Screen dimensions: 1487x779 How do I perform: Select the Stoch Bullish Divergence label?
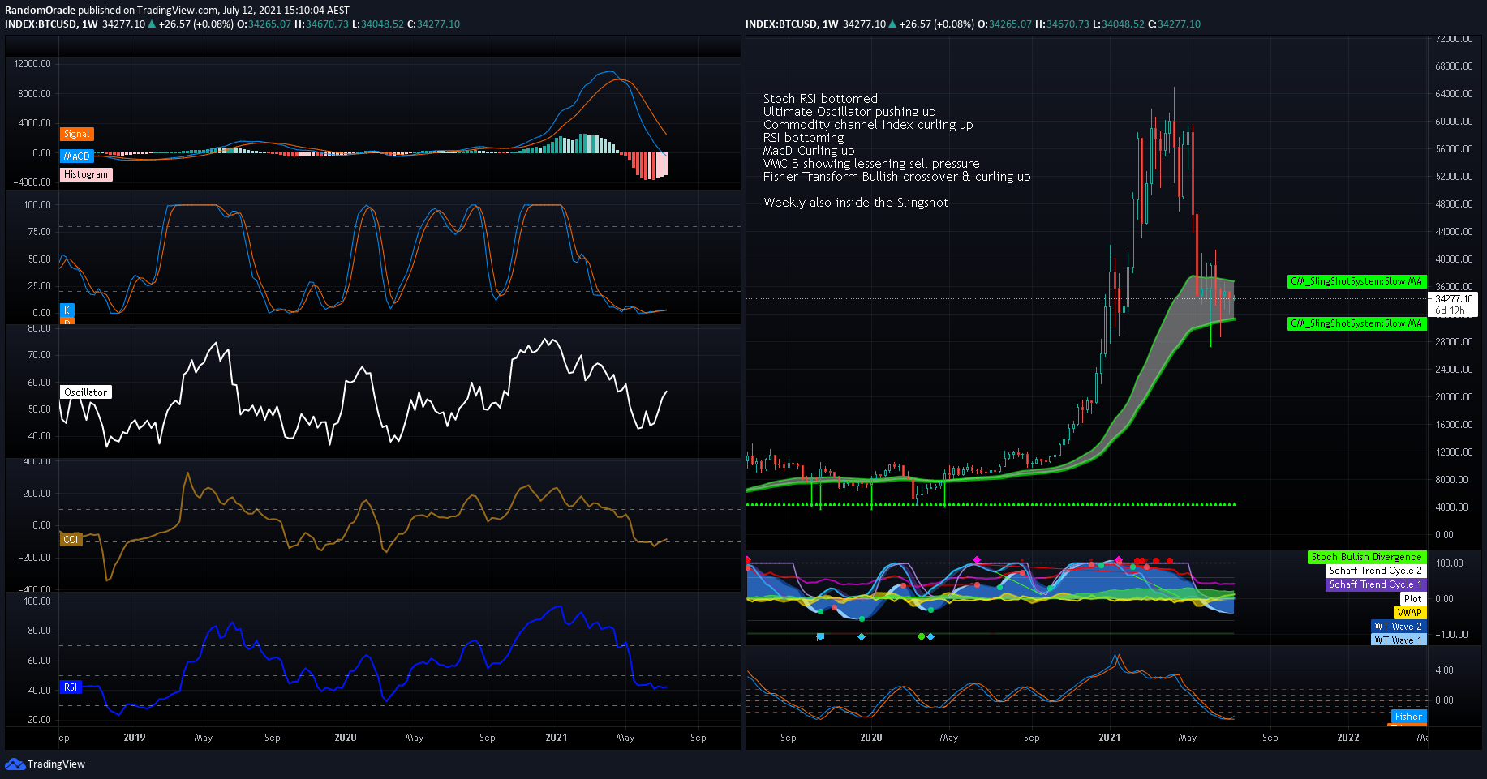[1366, 557]
